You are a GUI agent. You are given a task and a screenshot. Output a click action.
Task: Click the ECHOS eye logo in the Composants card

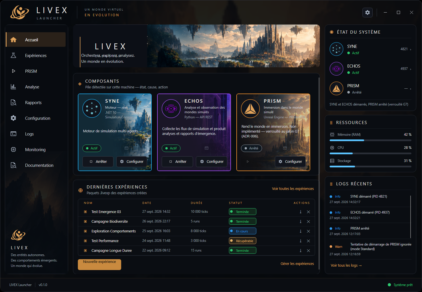click(171, 108)
